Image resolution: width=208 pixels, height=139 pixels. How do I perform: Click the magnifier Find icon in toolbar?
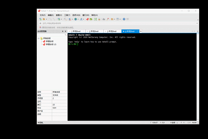tap(65, 19)
